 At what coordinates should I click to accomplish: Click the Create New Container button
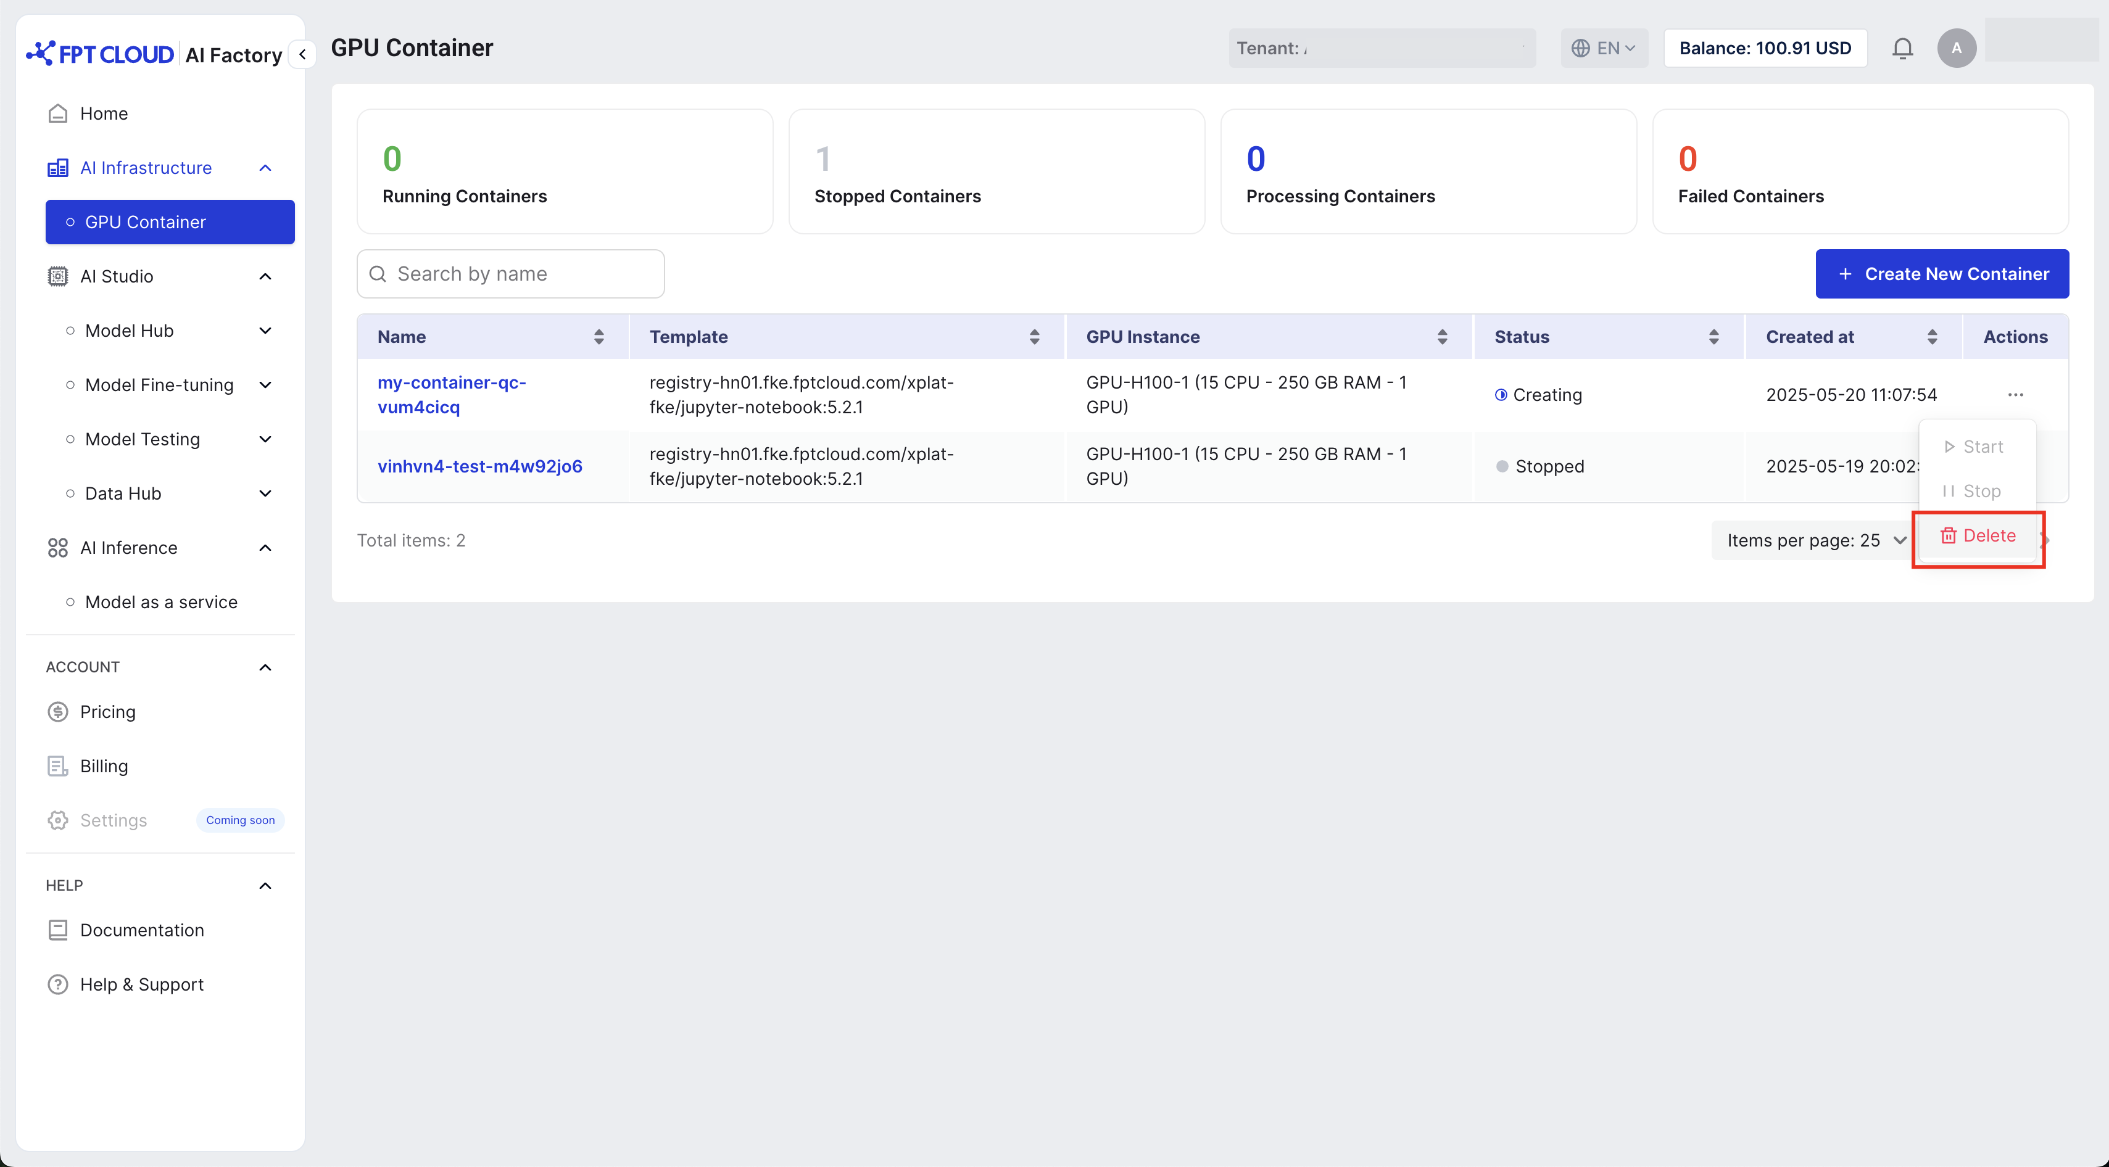1941,273
